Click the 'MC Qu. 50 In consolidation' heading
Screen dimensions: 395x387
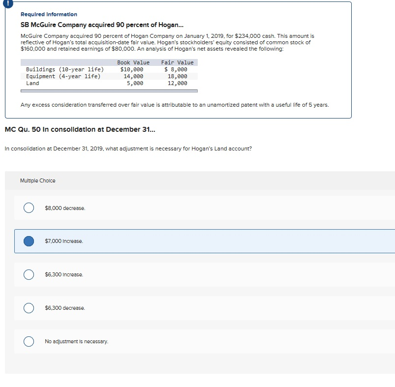(x=80, y=129)
